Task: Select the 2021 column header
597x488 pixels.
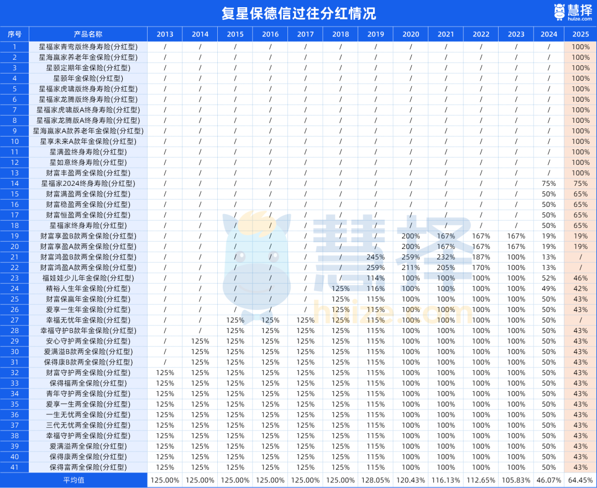Action: (446, 34)
